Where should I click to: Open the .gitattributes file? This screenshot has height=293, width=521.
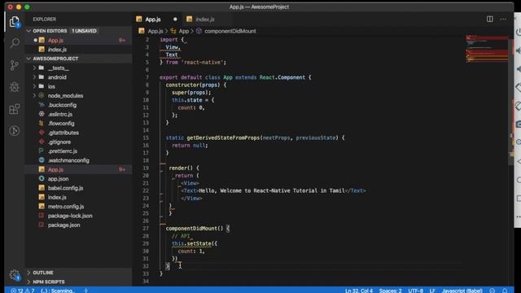pos(79,133)
